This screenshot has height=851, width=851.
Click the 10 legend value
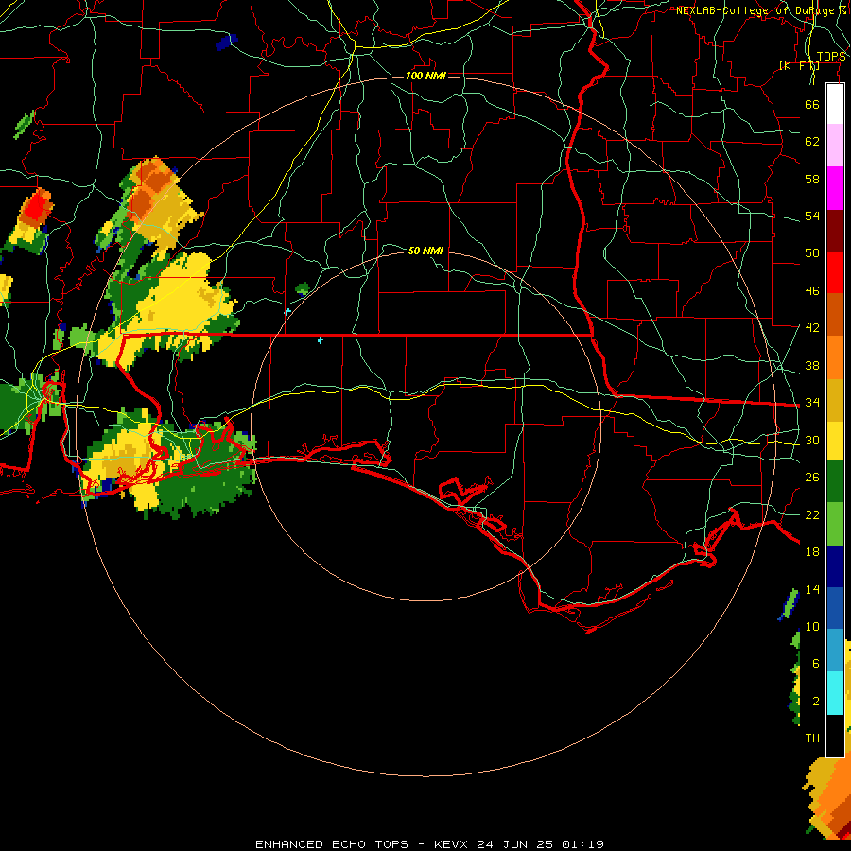point(812,626)
